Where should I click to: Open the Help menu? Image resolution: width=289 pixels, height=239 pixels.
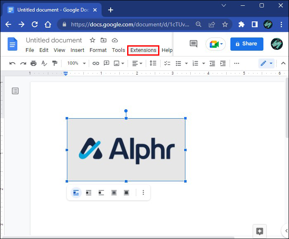coord(167,50)
